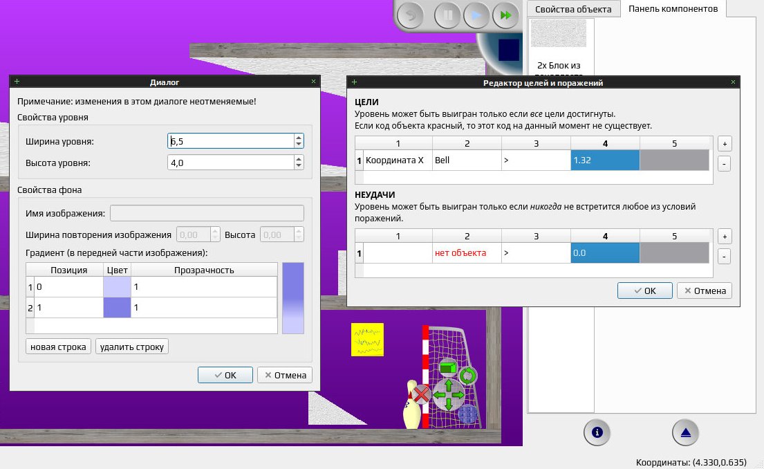Open the info button below component panel

597,432
